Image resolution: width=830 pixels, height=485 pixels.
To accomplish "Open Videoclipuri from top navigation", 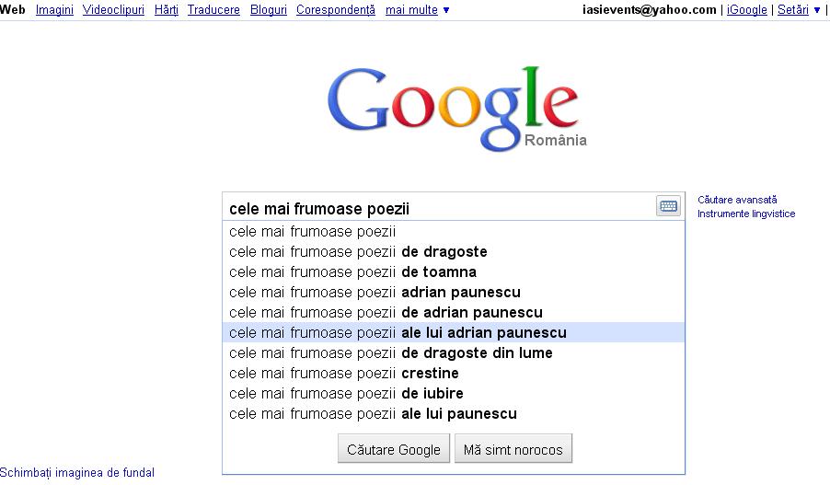I will [x=113, y=10].
